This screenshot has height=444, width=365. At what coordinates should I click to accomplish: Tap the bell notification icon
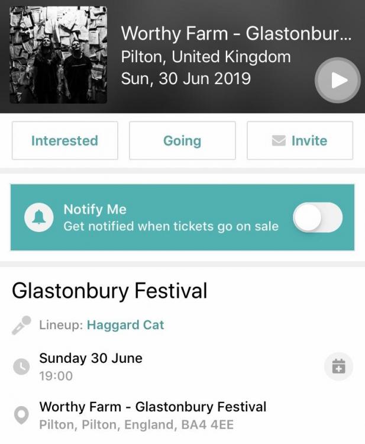tap(39, 217)
